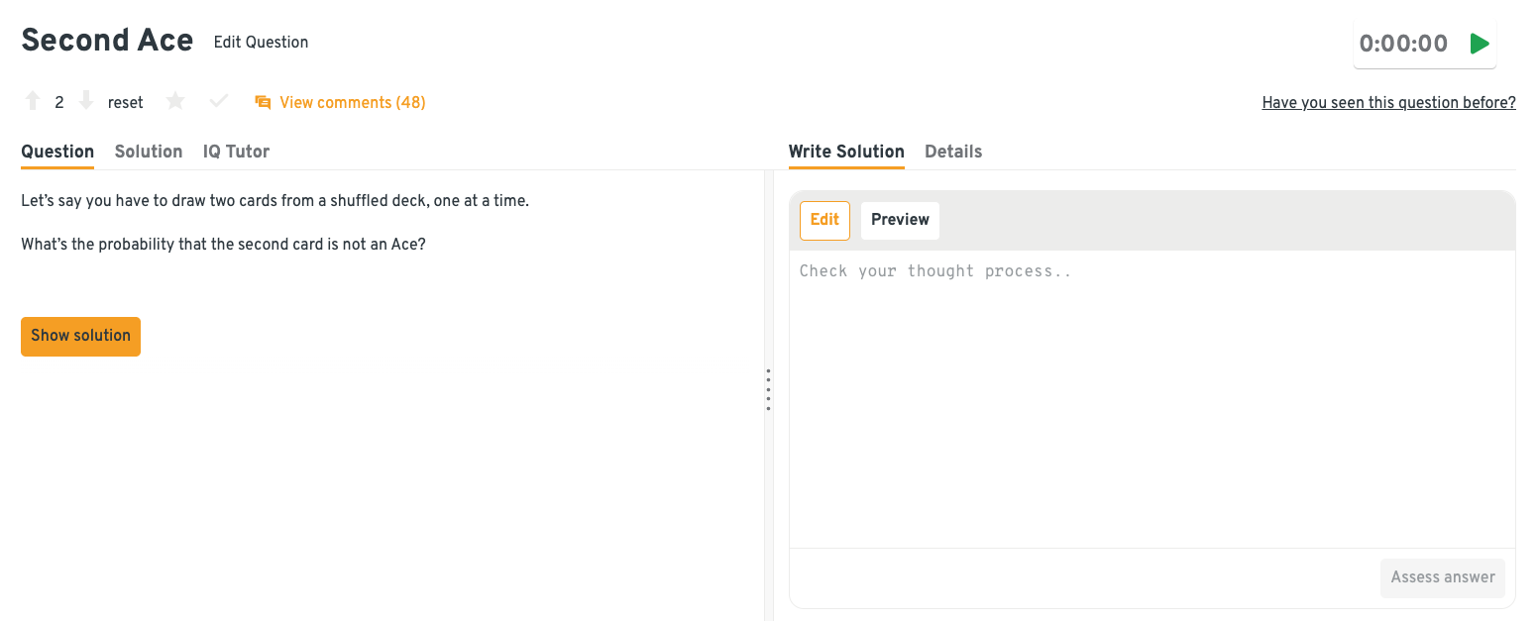Screen dimensions: 1538x621
Task: Upvote the Second Ace question
Action: pyautogui.click(x=33, y=102)
